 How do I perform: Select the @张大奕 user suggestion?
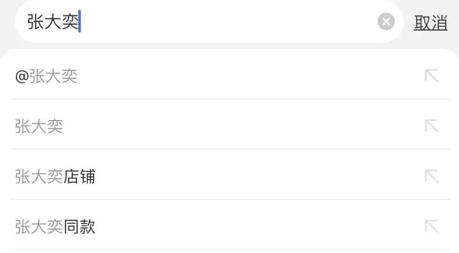(x=47, y=77)
